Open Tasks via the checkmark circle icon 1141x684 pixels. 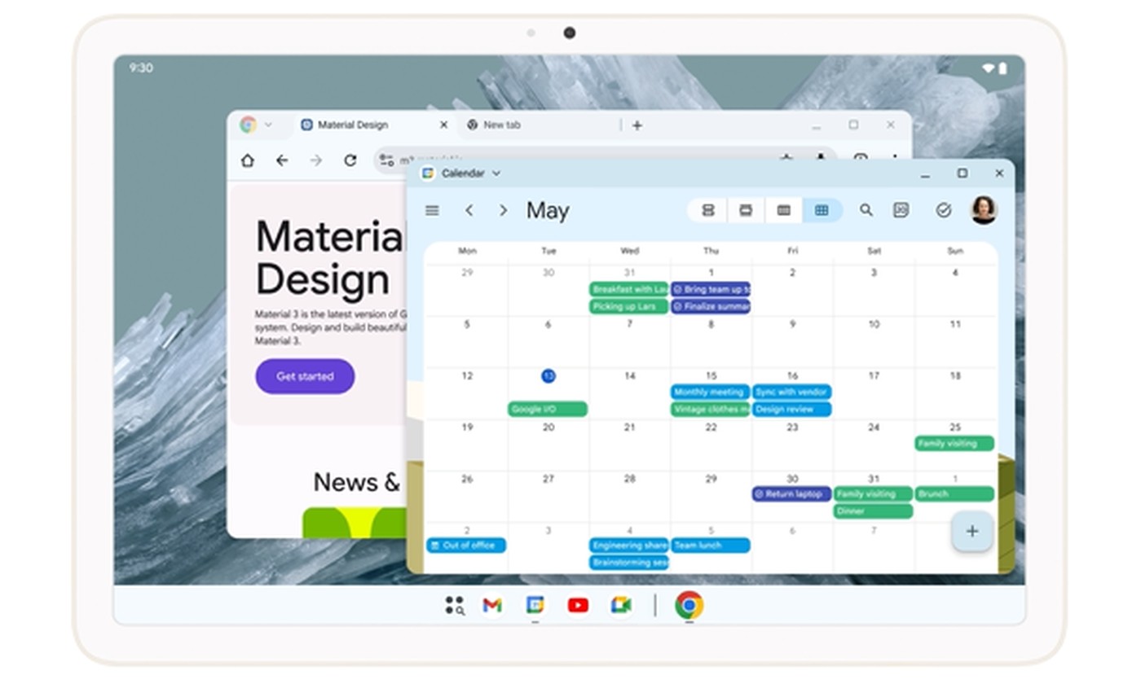pos(943,211)
